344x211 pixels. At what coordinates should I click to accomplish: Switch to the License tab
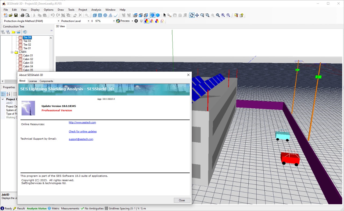[33, 81]
